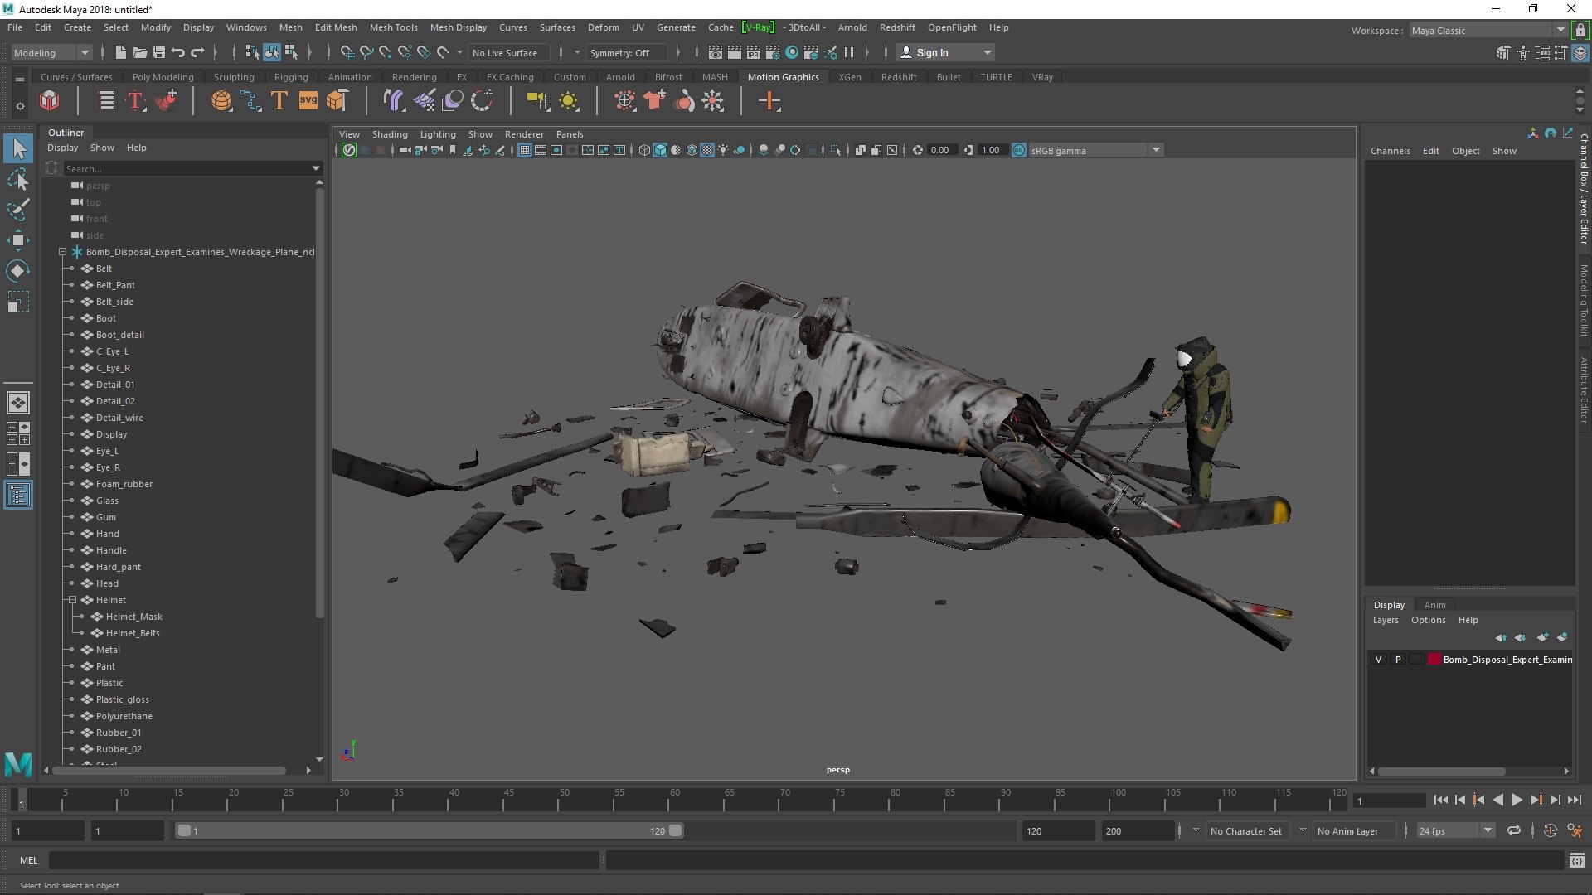This screenshot has height=895, width=1592.
Task: Switch to the Poly Modeling shelf tab
Action: click(x=163, y=77)
